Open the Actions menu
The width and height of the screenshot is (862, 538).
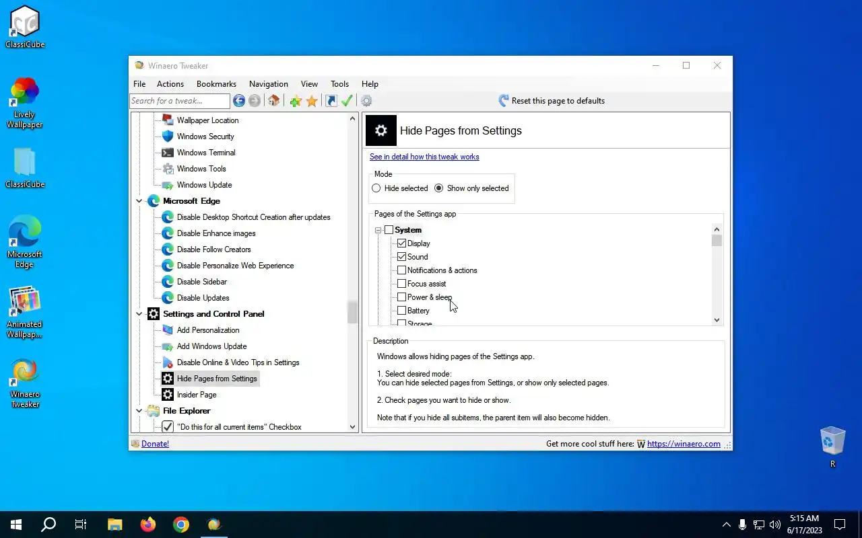pyautogui.click(x=170, y=84)
